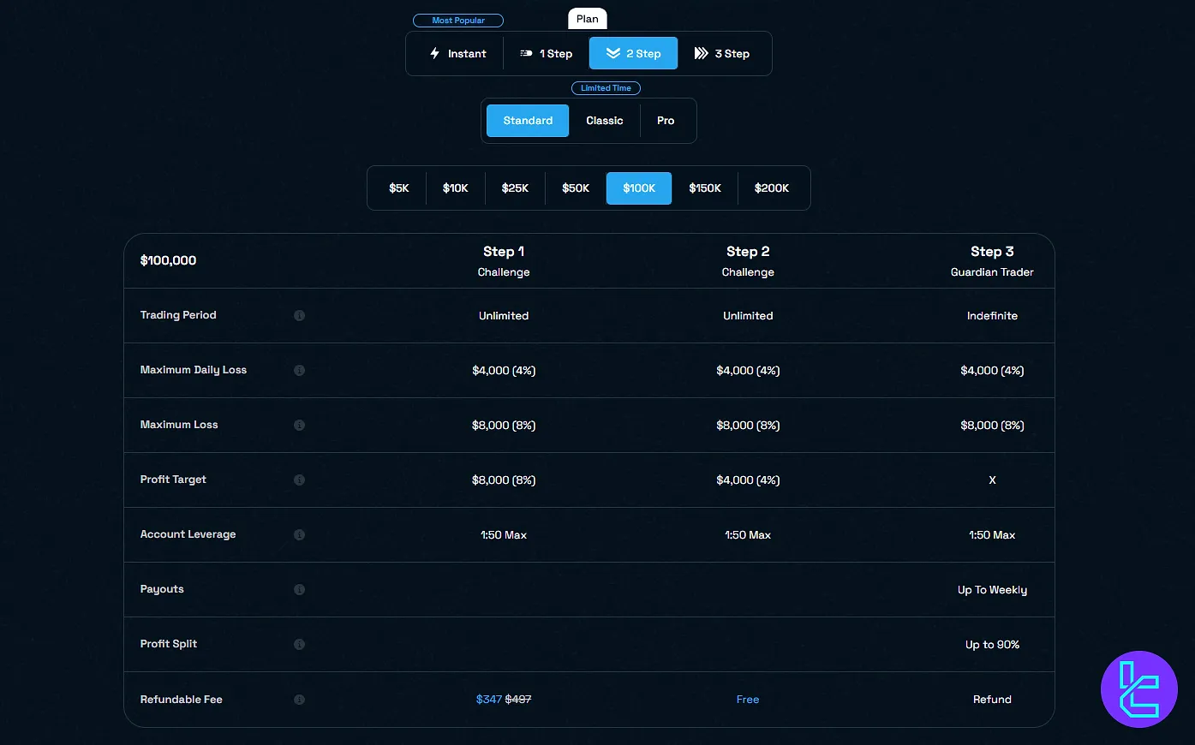Click the info icon beside Profit Split

click(299, 644)
